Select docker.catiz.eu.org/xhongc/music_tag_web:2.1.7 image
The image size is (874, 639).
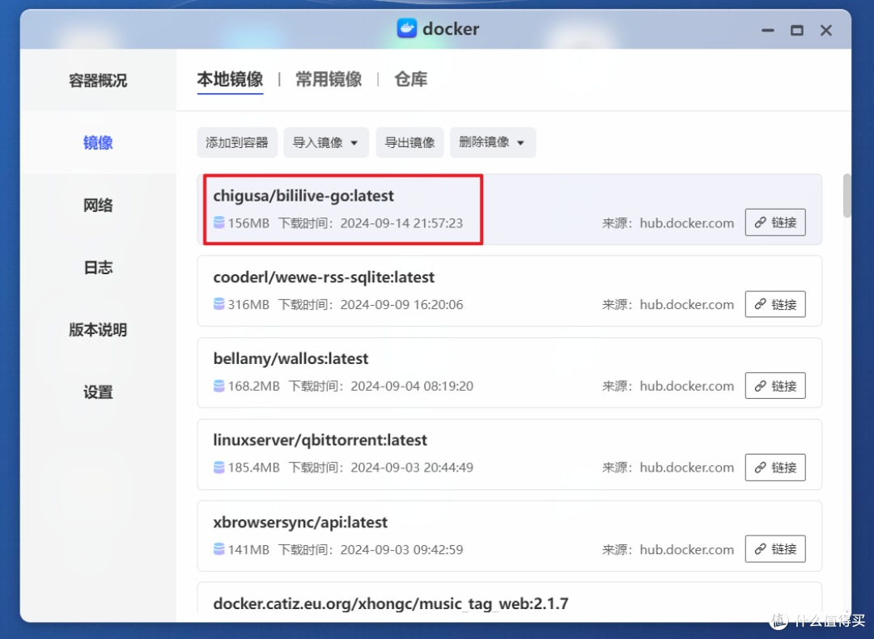point(391,604)
